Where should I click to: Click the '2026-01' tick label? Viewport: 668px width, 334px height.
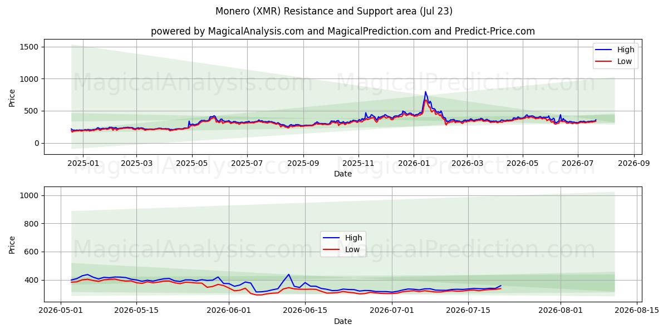click(414, 164)
